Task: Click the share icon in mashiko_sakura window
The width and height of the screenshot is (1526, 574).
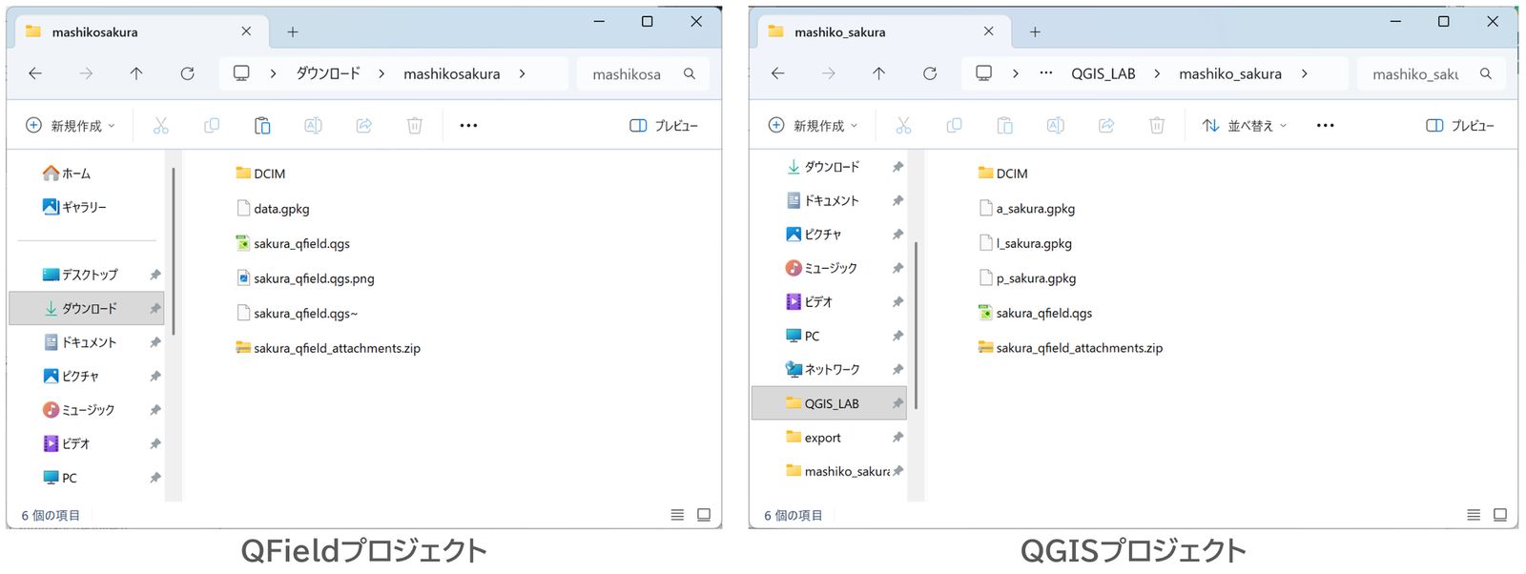Action: pos(1106,125)
